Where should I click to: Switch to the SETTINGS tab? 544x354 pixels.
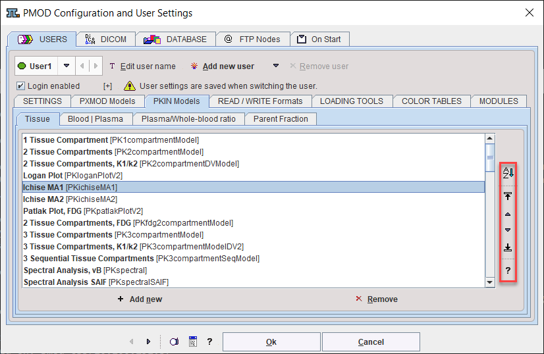click(x=42, y=101)
